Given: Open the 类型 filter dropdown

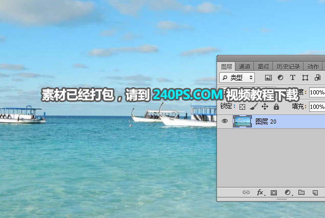Looking at the screenshot, I should pyautogui.click(x=236, y=77).
